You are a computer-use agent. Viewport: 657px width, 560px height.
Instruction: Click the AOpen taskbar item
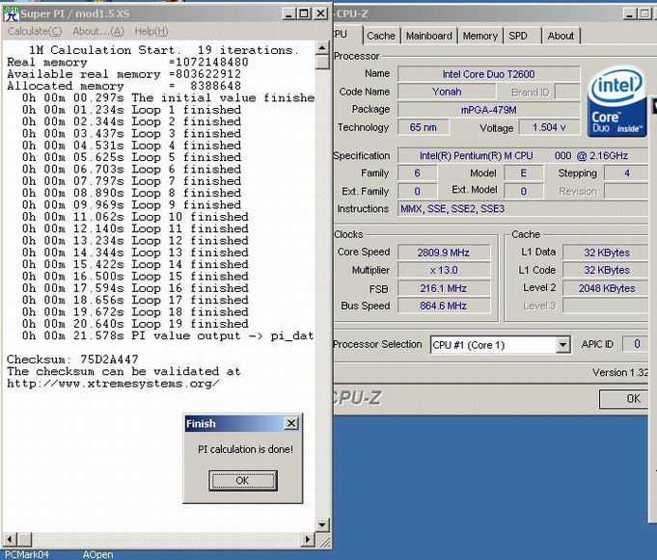[97, 554]
